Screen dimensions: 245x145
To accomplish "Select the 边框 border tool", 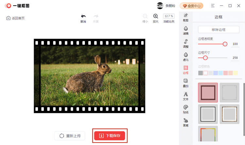I will pyautogui.click(x=186, y=70).
